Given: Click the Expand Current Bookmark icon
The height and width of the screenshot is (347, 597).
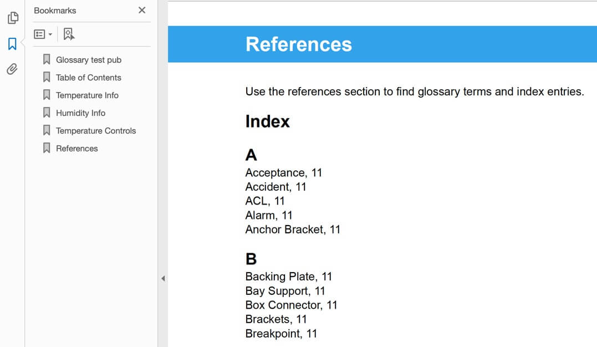Looking at the screenshot, I should click(68, 34).
